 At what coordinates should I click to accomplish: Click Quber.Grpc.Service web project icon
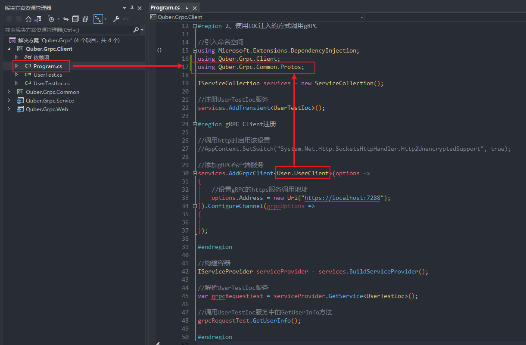coord(20,100)
